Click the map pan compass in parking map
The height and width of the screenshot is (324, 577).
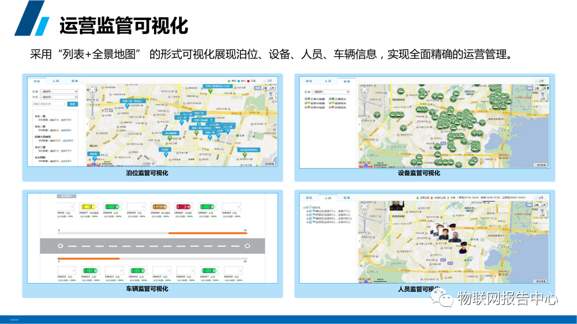tap(92, 89)
